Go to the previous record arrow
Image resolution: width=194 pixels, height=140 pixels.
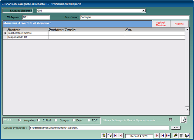pyautogui.click(x=121, y=136)
